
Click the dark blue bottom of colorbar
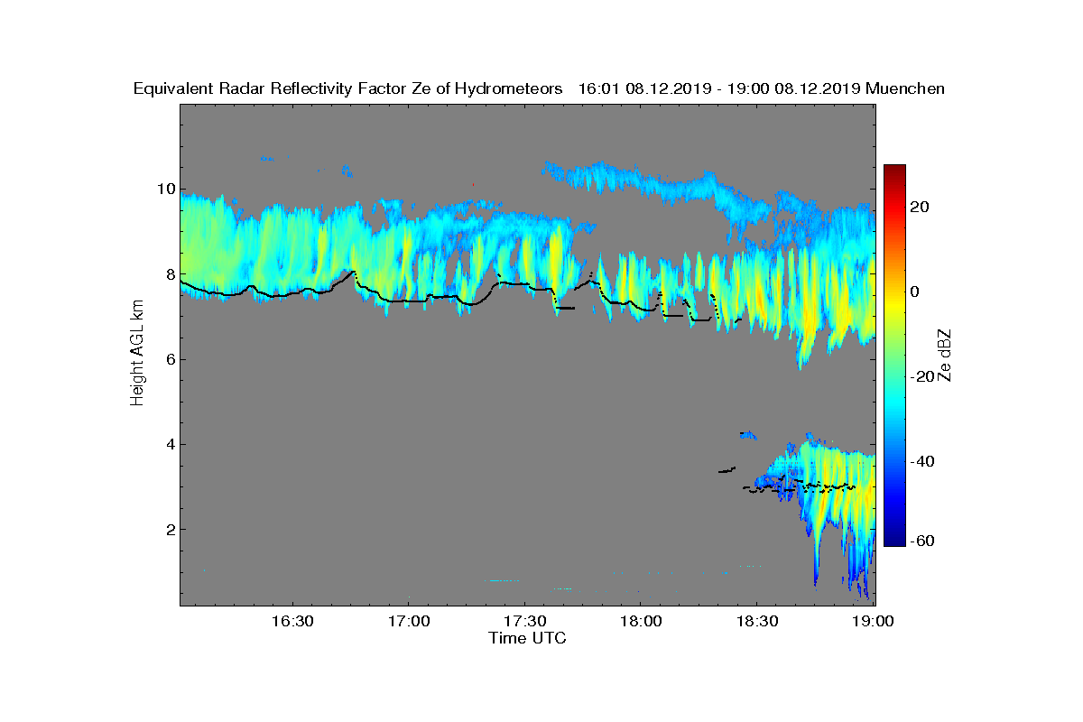(x=894, y=540)
